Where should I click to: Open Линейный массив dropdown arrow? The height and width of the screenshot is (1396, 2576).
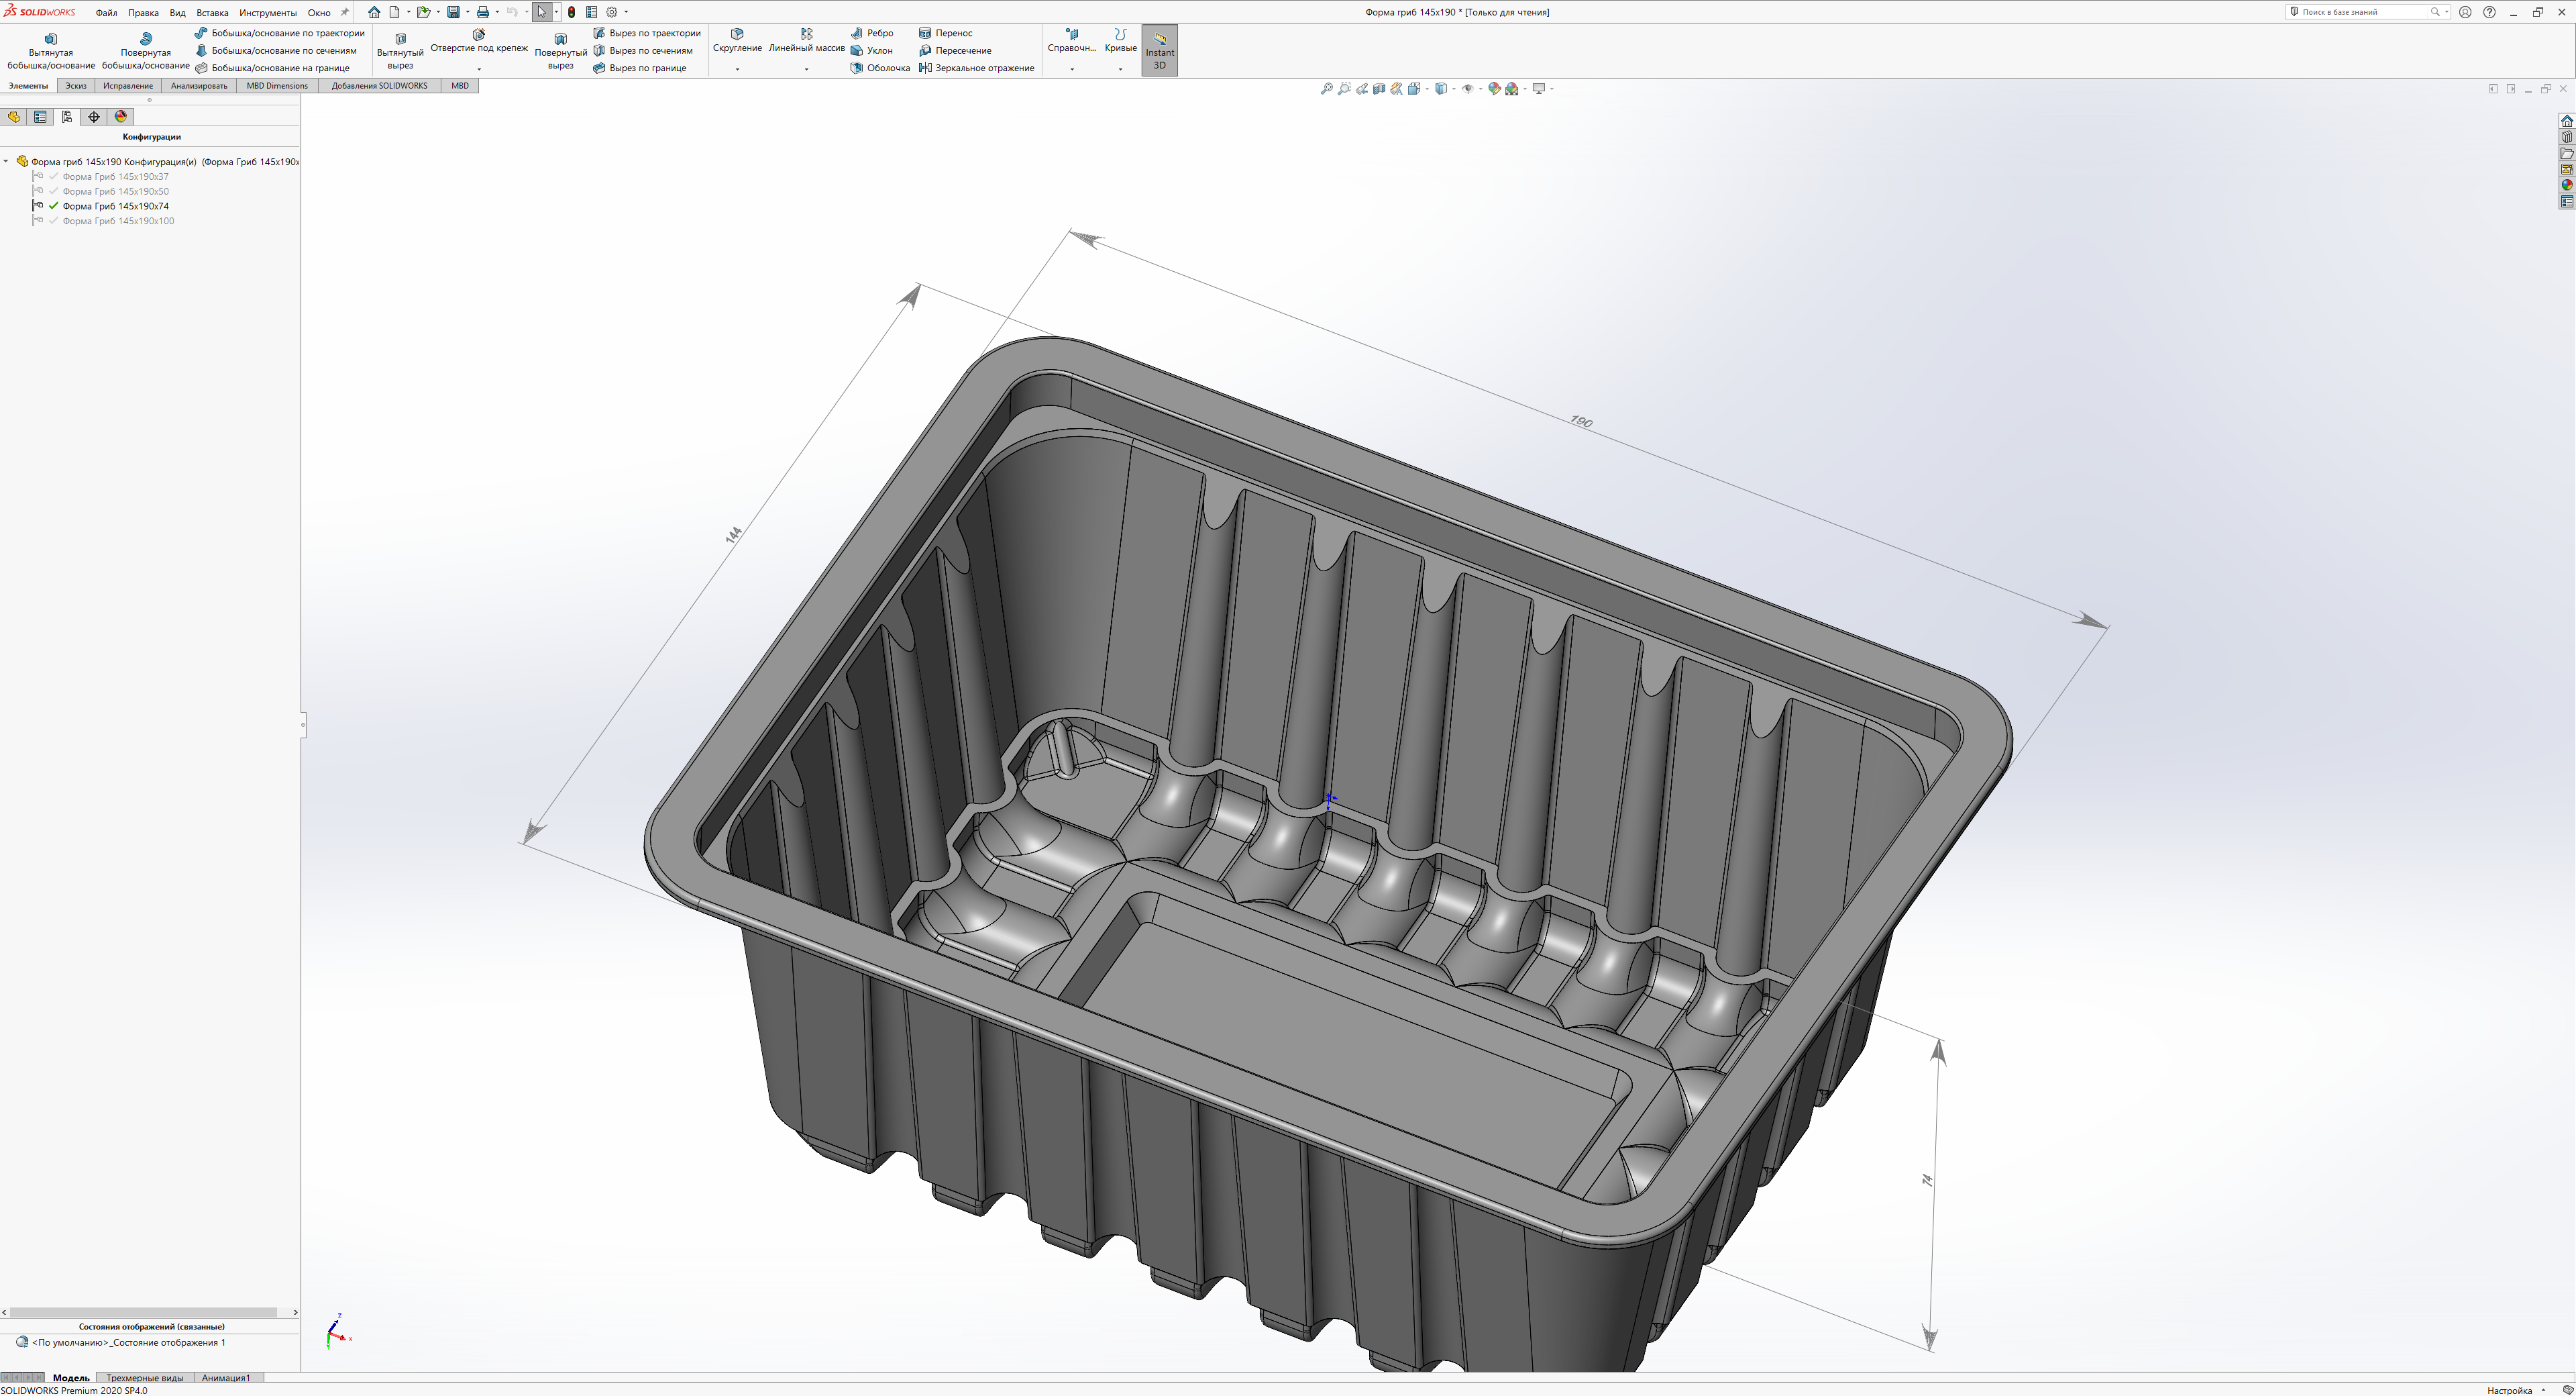(x=806, y=69)
